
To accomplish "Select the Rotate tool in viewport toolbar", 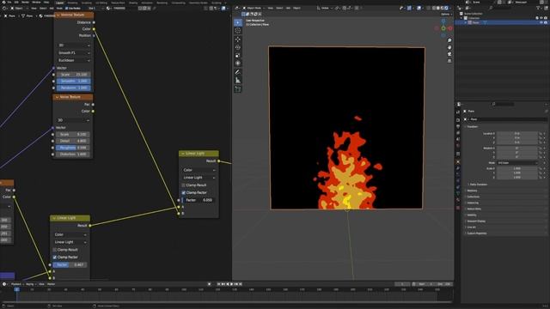I will click(238, 47).
